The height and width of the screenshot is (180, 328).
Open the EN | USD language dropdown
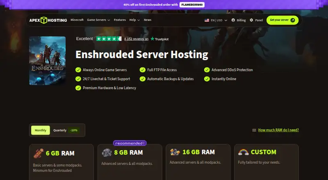click(x=216, y=20)
